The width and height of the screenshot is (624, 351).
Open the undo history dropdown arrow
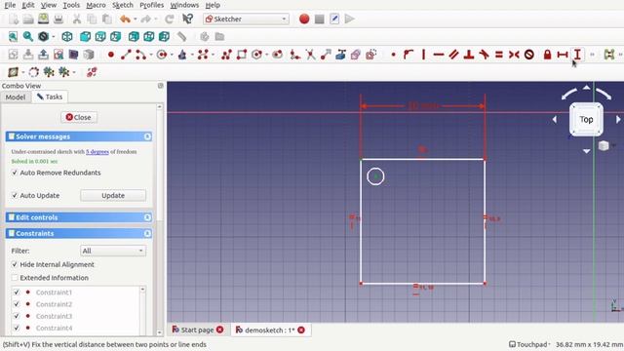pos(136,19)
